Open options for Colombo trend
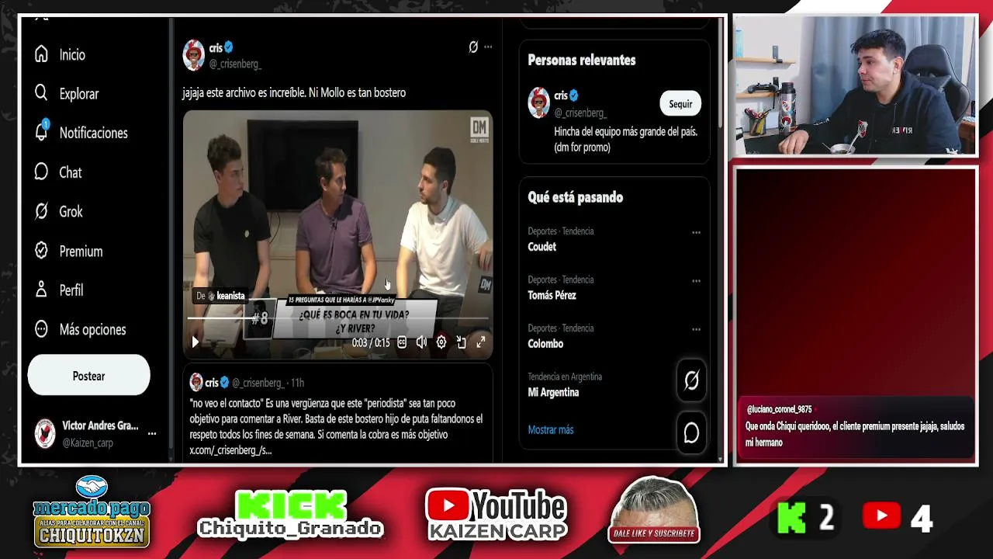Viewport: 993px width, 559px height. tap(696, 329)
